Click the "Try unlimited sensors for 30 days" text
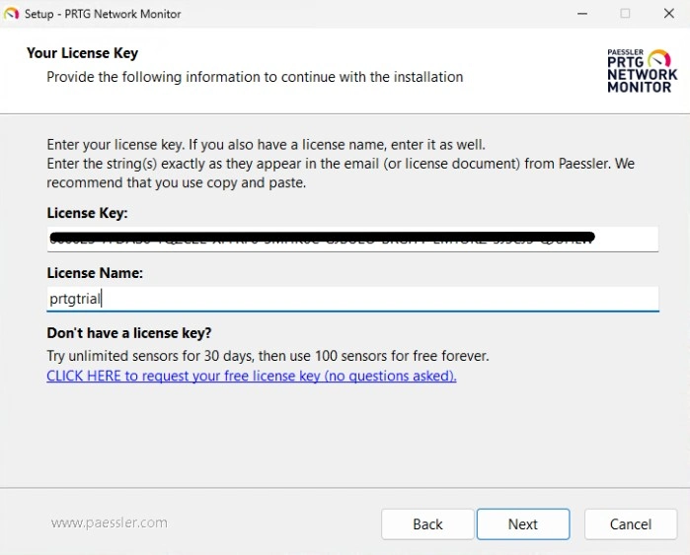Image resolution: width=690 pixels, height=555 pixels. tap(268, 355)
